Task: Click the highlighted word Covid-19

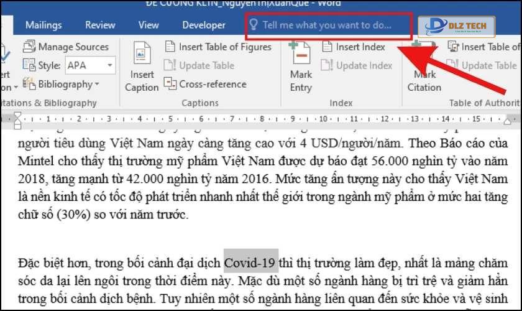Action: 250,263
